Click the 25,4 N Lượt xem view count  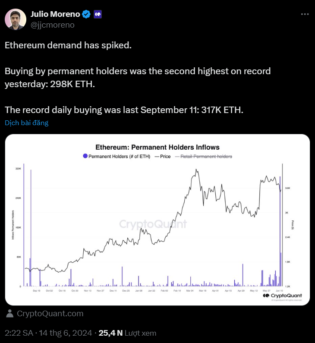[x=127, y=333]
